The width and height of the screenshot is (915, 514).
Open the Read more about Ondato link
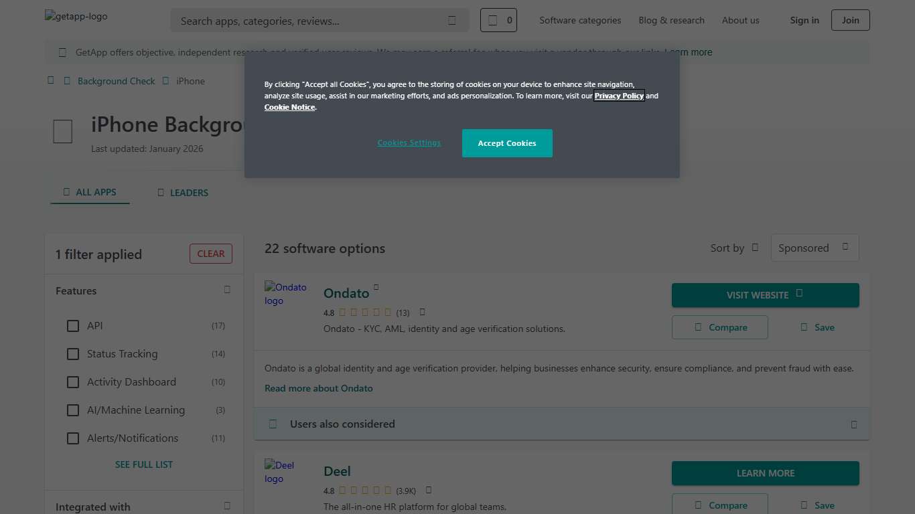[x=319, y=388]
